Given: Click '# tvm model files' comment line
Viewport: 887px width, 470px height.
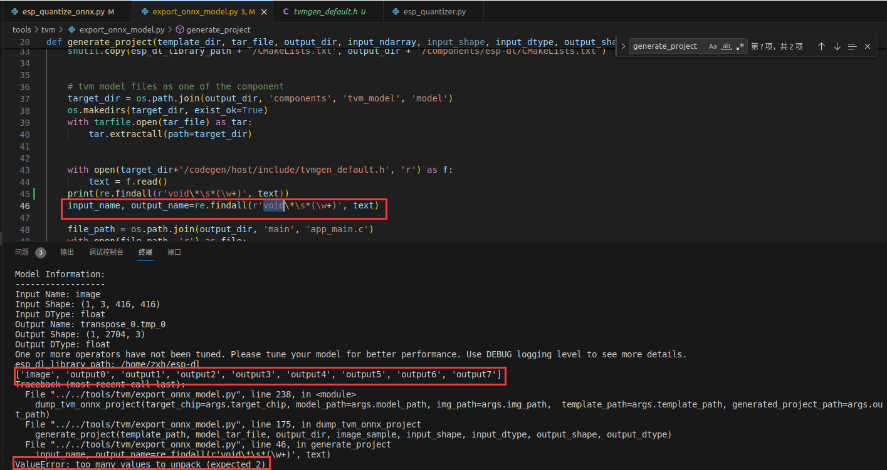Looking at the screenshot, I should (x=176, y=86).
